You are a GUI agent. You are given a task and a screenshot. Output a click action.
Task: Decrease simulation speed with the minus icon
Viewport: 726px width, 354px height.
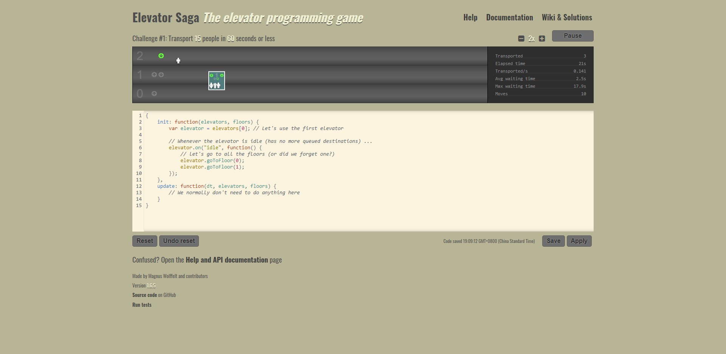coord(521,39)
